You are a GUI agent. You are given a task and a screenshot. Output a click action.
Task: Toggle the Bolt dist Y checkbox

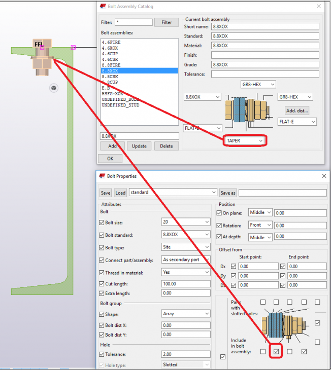(x=102, y=335)
